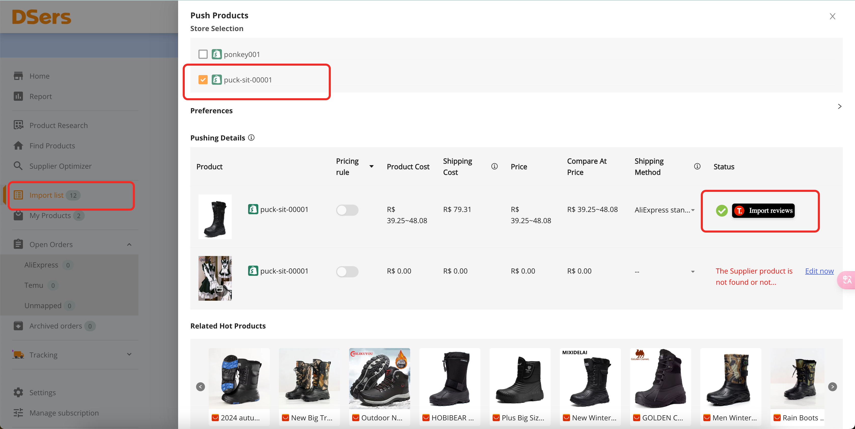Viewport: 855px width, 429px height.
Task: Click the Supplier Optimizer magnifier icon
Action: (x=18, y=166)
